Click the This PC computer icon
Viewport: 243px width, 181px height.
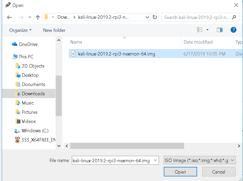(x=15, y=56)
